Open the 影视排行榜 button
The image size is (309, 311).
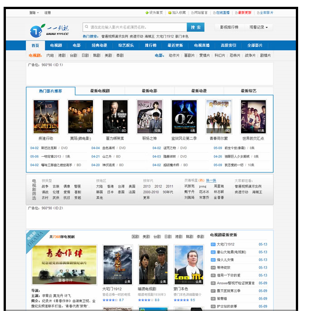(229, 27)
